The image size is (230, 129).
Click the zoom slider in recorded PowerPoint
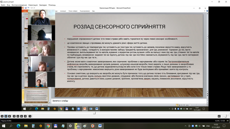197,105
